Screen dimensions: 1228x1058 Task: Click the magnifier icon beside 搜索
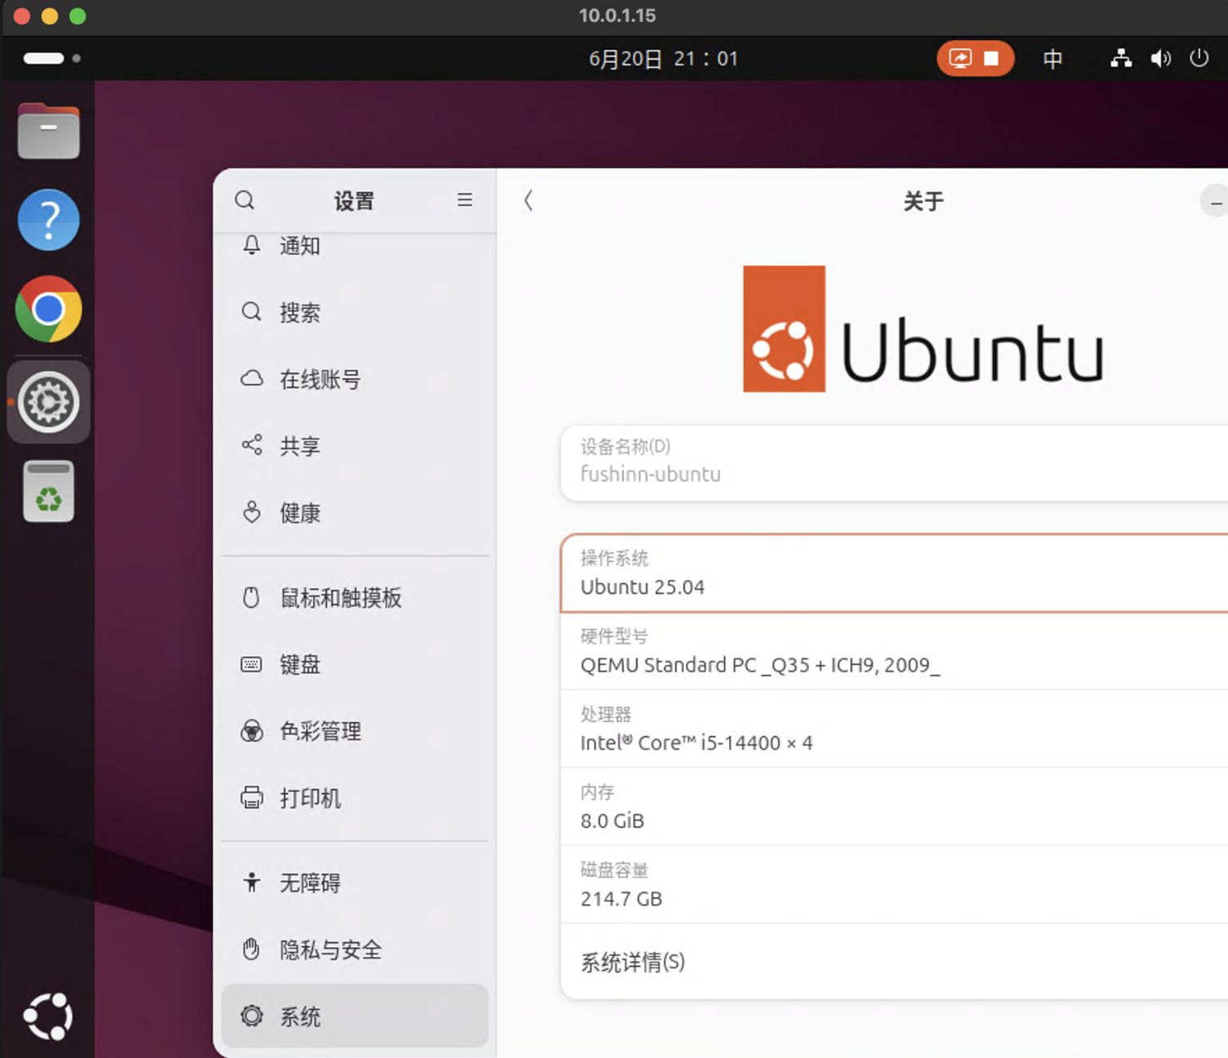coord(252,312)
